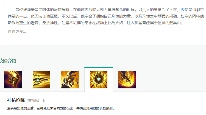This screenshot has width=206, height=115.
Task: Click the lore line starting 摘星的一击
Action: 106,16
